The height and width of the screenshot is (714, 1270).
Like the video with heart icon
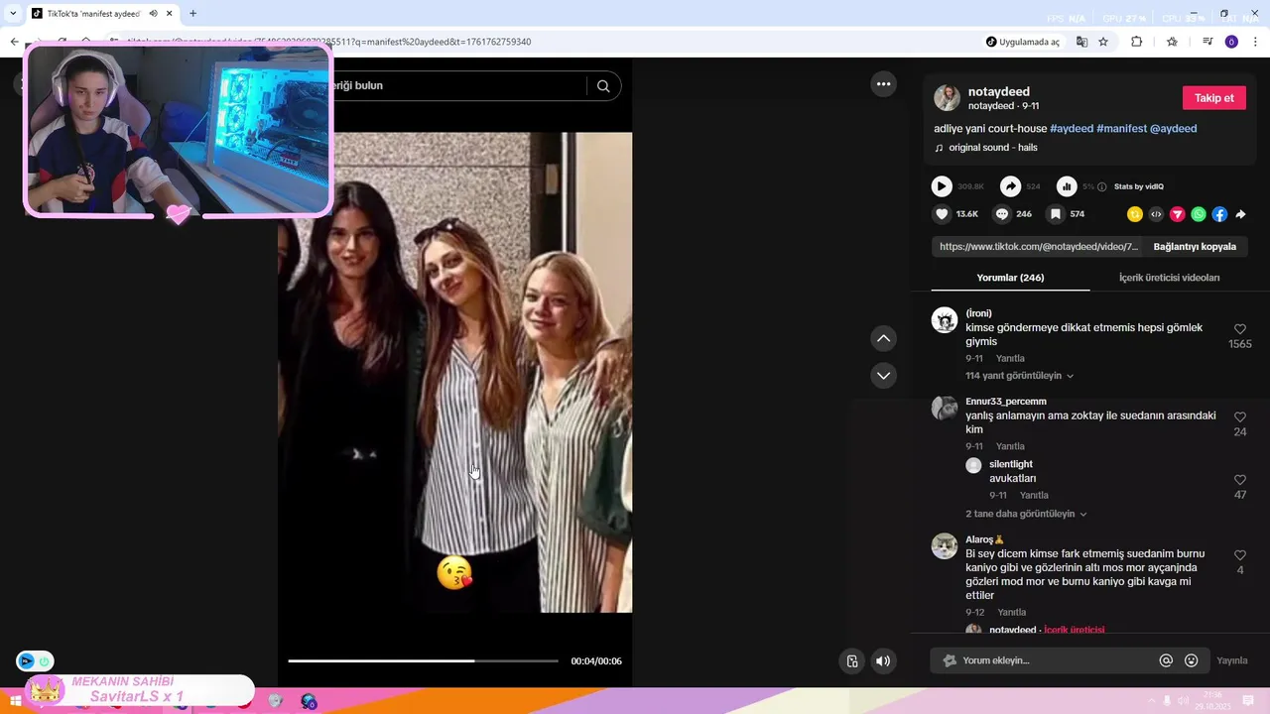click(942, 214)
